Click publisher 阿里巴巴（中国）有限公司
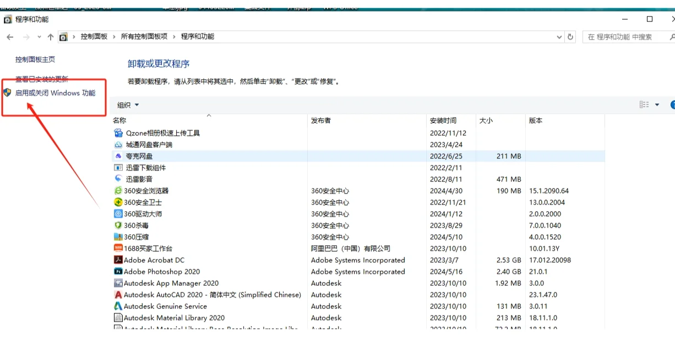 (351, 248)
